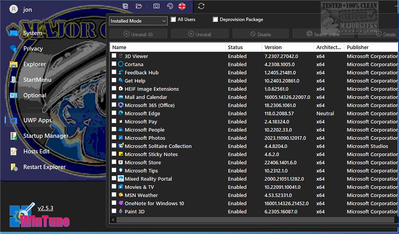The image size is (399, 234).
Task: Tick the MSN Weather row checkbox
Action: (x=114, y=194)
